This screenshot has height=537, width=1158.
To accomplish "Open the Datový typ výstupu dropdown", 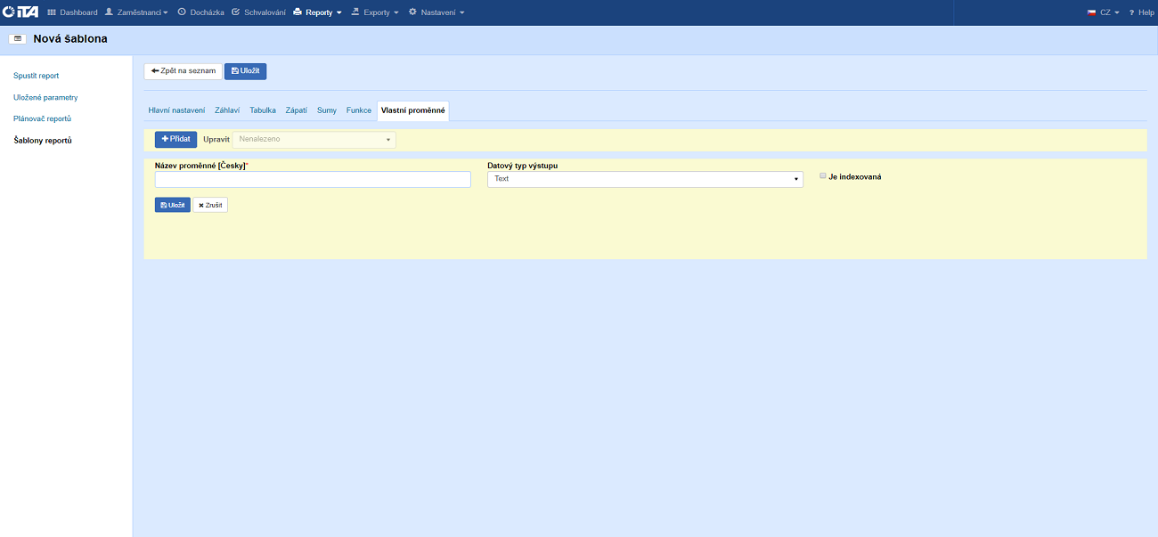I will [645, 179].
